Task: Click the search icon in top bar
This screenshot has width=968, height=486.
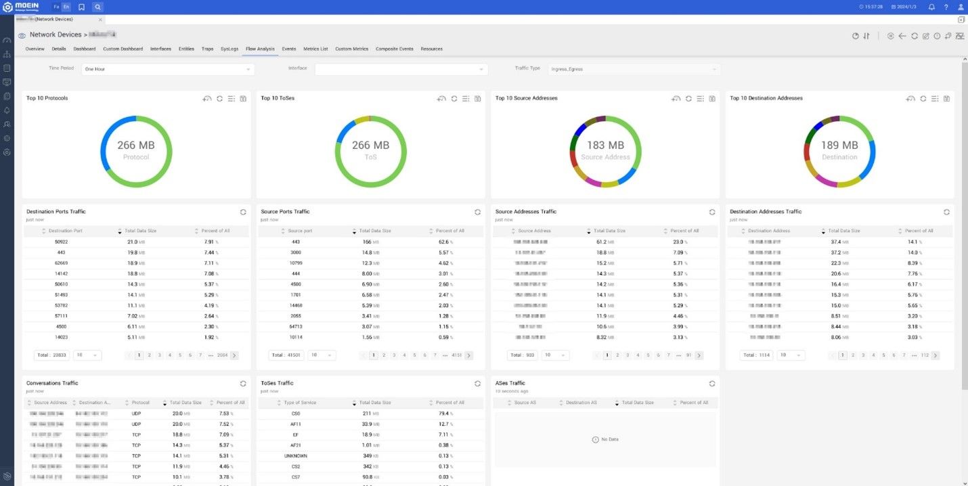Action: coord(97,7)
